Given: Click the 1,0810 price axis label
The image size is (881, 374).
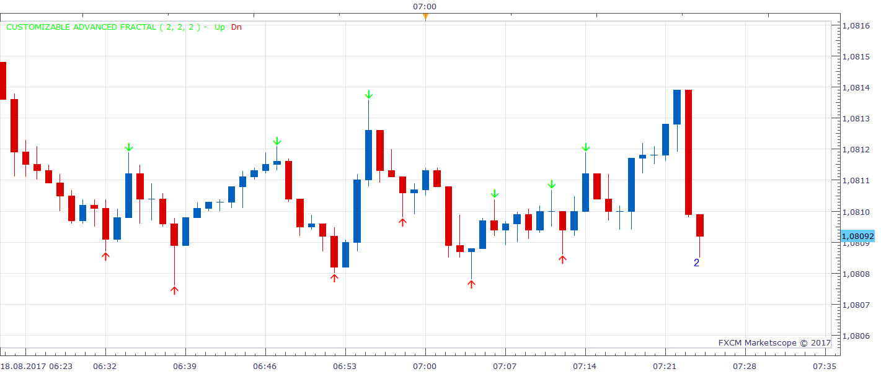Looking at the screenshot, I should click(856, 212).
